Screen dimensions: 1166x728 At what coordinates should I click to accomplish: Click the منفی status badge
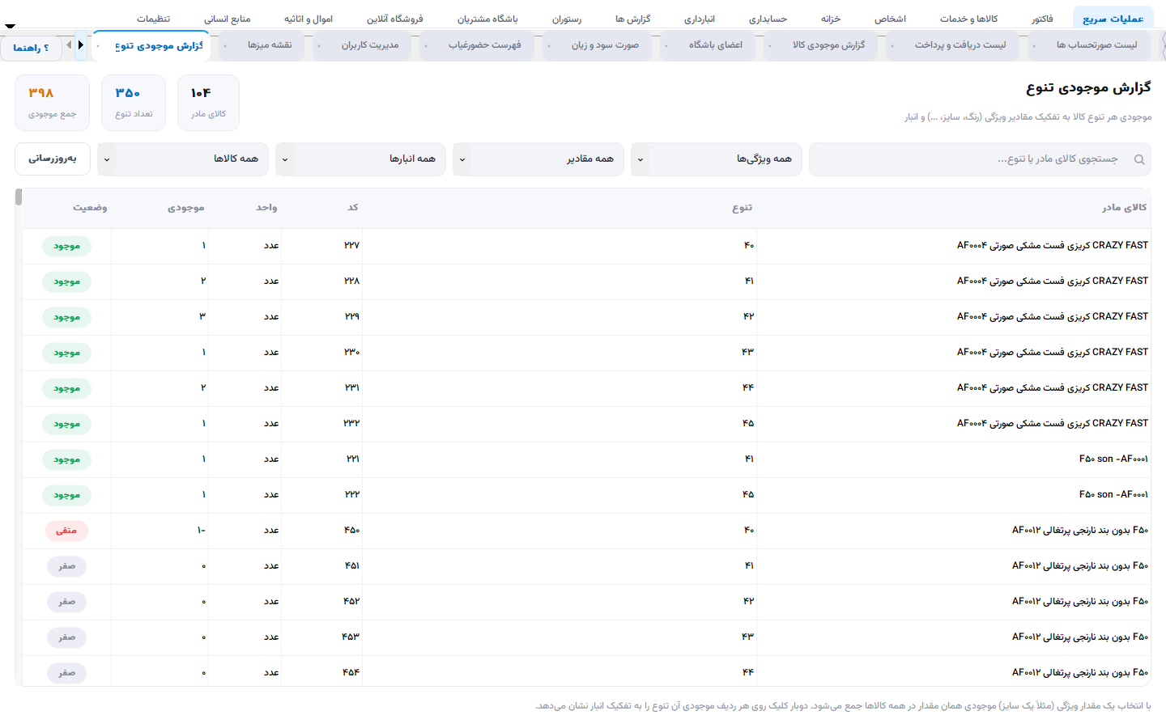[66, 531]
